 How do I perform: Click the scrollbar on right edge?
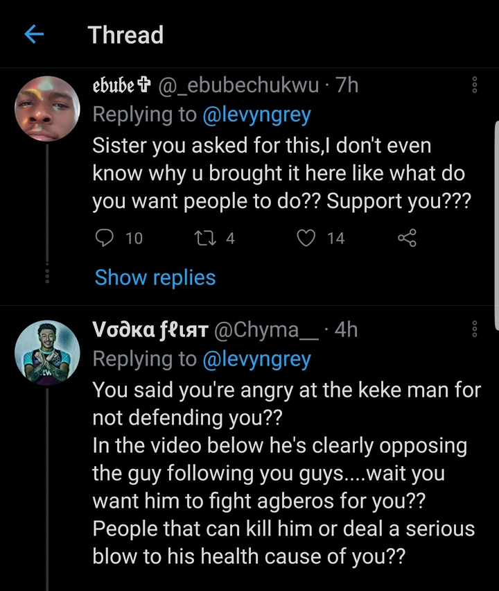[x=496, y=222]
